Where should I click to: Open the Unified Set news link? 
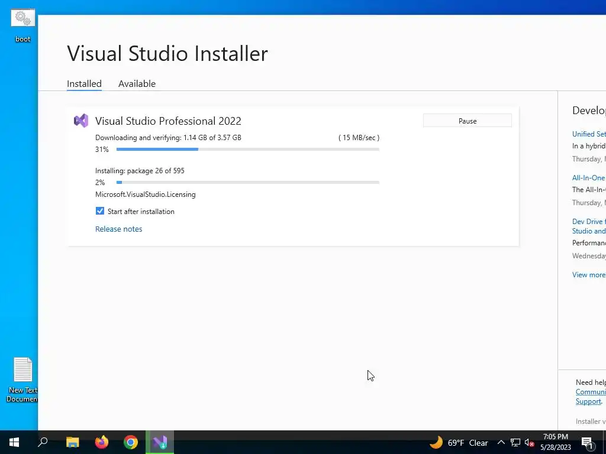pos(589,134)
